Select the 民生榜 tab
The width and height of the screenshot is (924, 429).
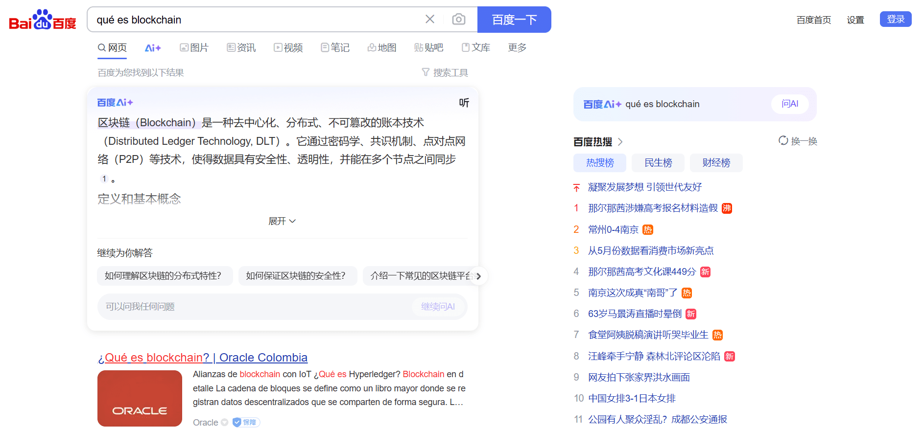point(658,163)
